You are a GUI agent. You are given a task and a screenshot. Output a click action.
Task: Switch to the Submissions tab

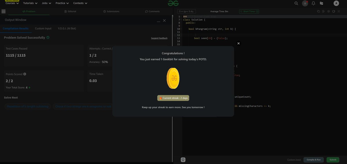point(111,11)
